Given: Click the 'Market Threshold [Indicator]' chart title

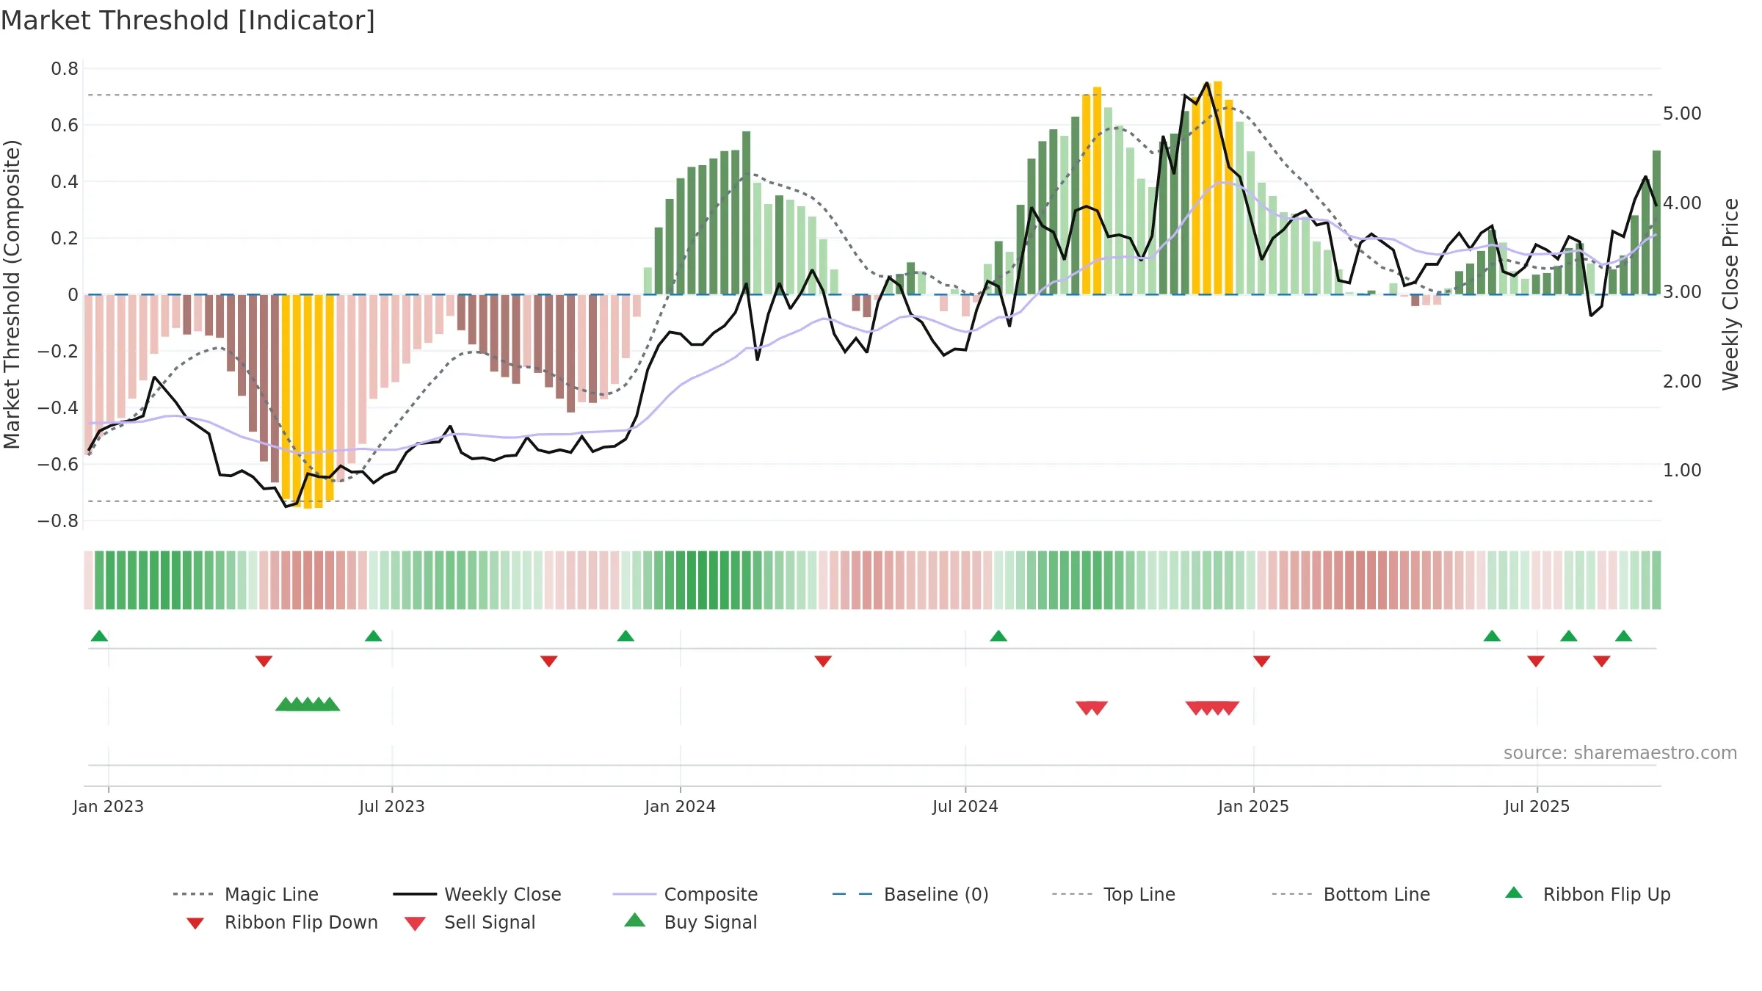Looking at the screenshot, I should coord(188,21).
